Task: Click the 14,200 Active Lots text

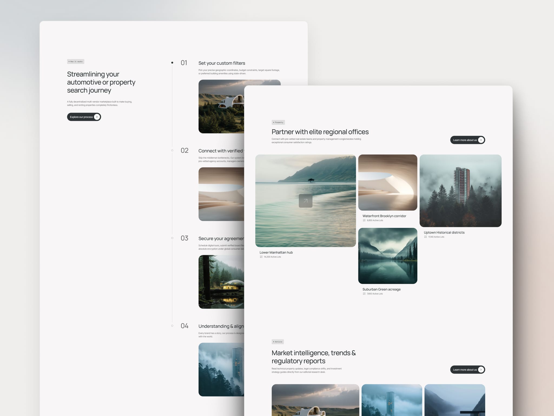Action: point(272,257)
